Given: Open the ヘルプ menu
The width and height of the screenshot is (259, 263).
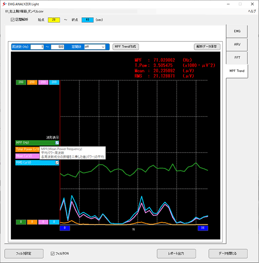Looking at the screenshot, I should point(252,11).
